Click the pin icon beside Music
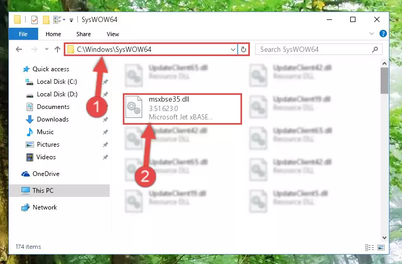Screen dimensions: 402x264 106,132
